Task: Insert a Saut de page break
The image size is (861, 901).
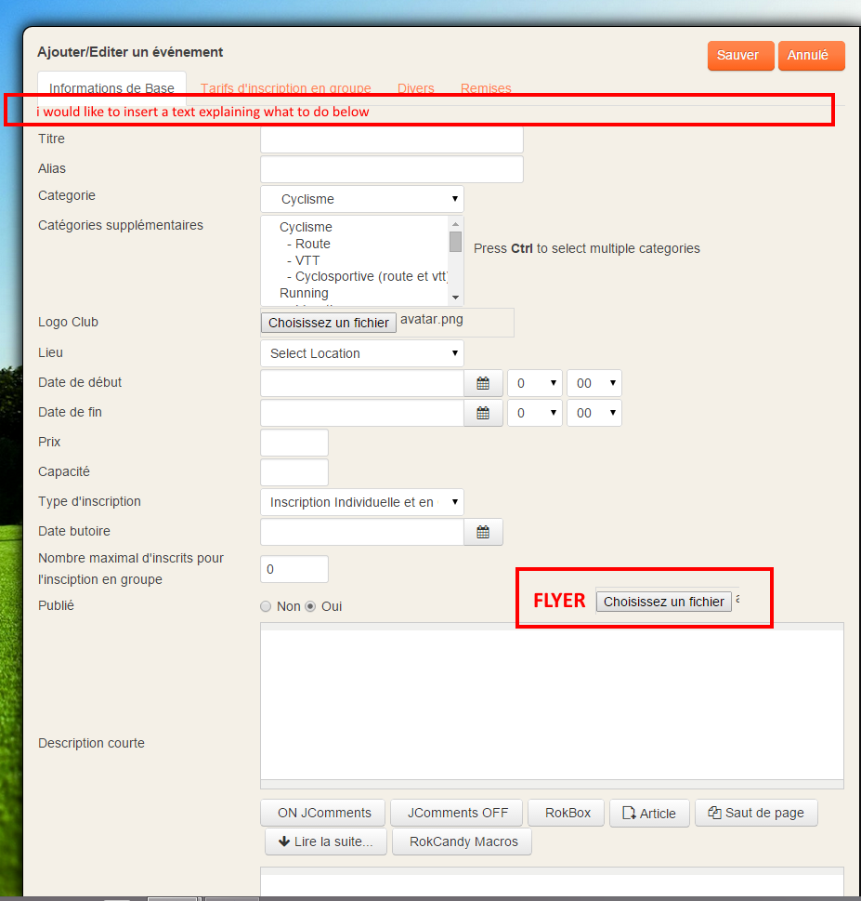Action: coord(756,813)
